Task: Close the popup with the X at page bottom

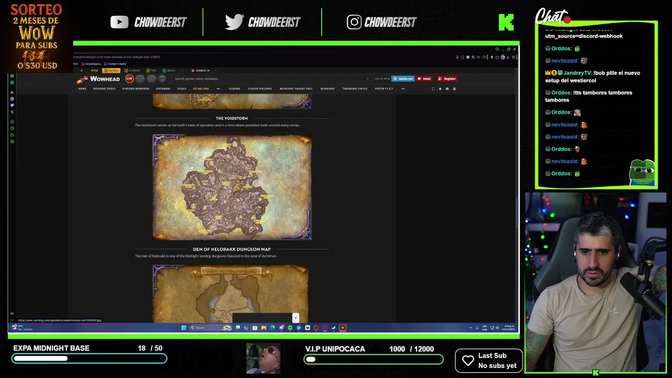Action: [x=296, y=318]
